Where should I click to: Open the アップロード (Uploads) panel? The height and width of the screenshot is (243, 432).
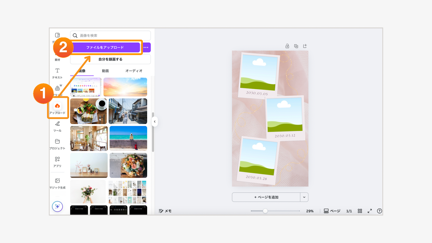point(58,107)
